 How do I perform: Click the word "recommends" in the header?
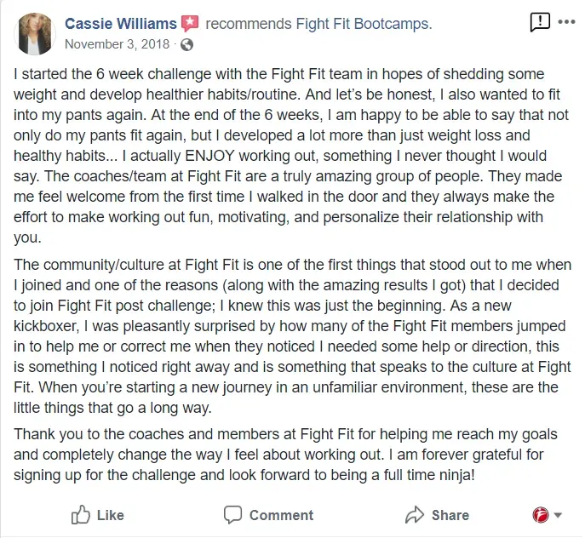click(249, 24)
